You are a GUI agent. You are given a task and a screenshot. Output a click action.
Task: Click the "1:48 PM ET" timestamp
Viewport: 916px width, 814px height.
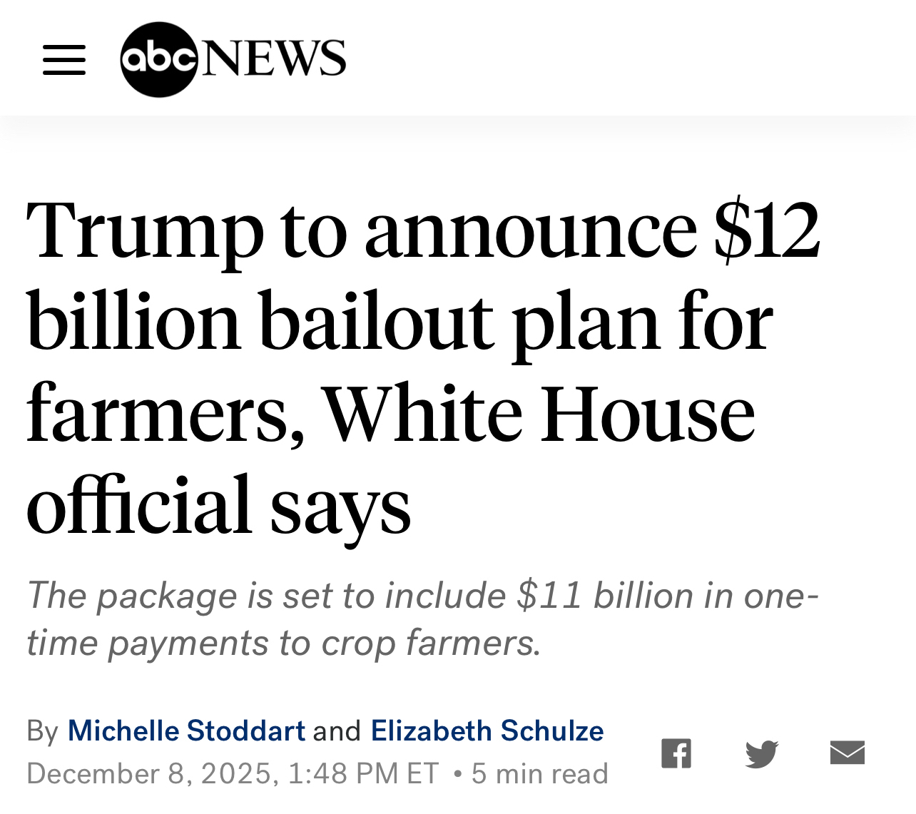(x=363, y=774)
